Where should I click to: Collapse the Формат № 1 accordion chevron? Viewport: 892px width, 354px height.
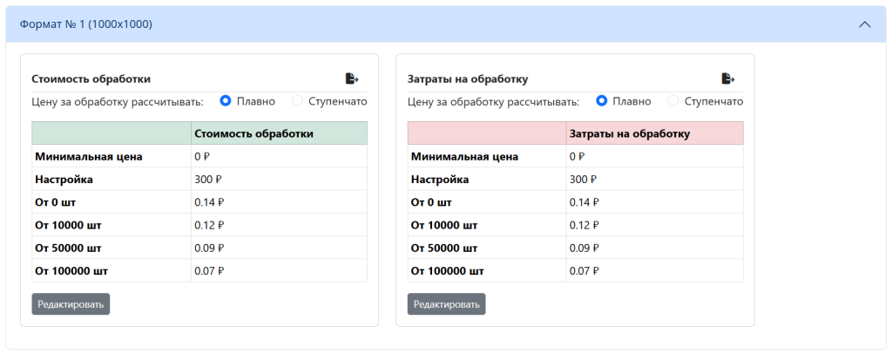pos(865,24)
